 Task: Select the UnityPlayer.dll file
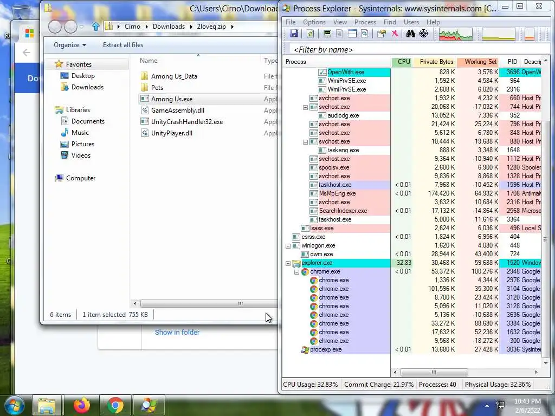[x=172, y=133]
